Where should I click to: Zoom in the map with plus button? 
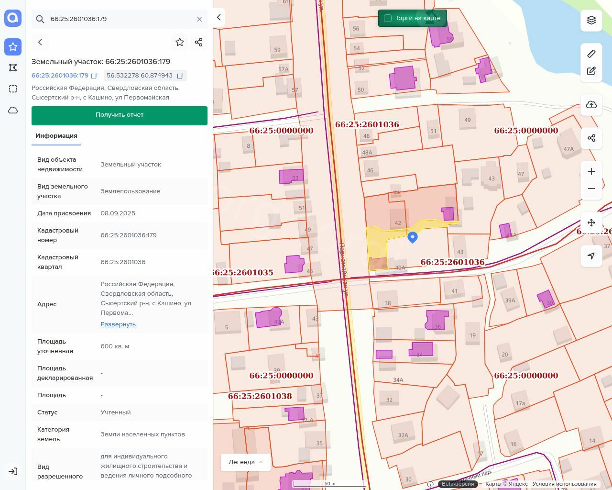(x=591, y=171)
